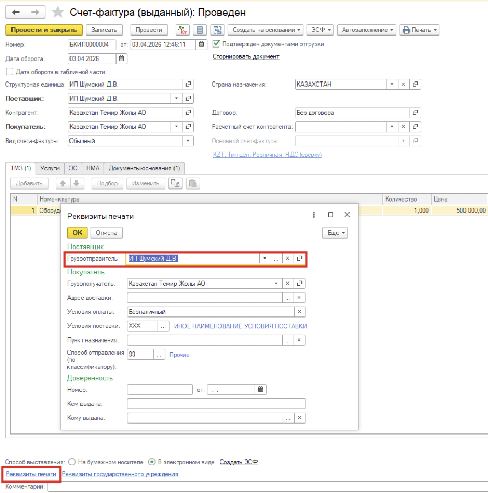Open calendar icon for Доверенность date
Image resolution: width=488 pixels, height=493 pixels.
tap(260, 390)
